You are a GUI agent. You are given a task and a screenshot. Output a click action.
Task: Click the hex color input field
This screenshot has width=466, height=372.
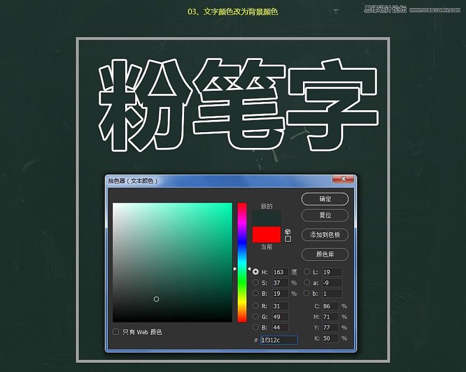pyautogui.click(x=279, y=340)
